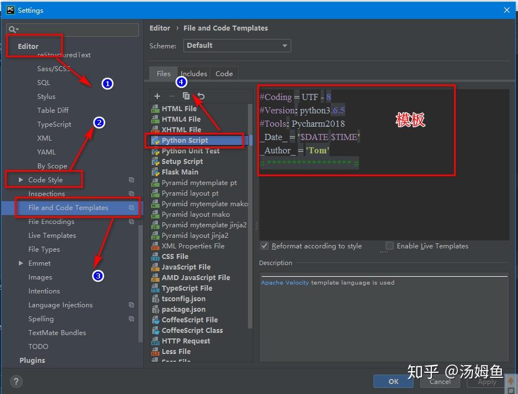Select the Editor settings category
518x394 pixels.
(x=28, y=46)
